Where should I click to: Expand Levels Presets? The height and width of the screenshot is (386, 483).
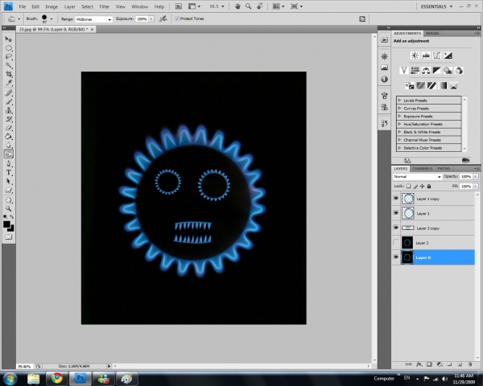(399, 101)
